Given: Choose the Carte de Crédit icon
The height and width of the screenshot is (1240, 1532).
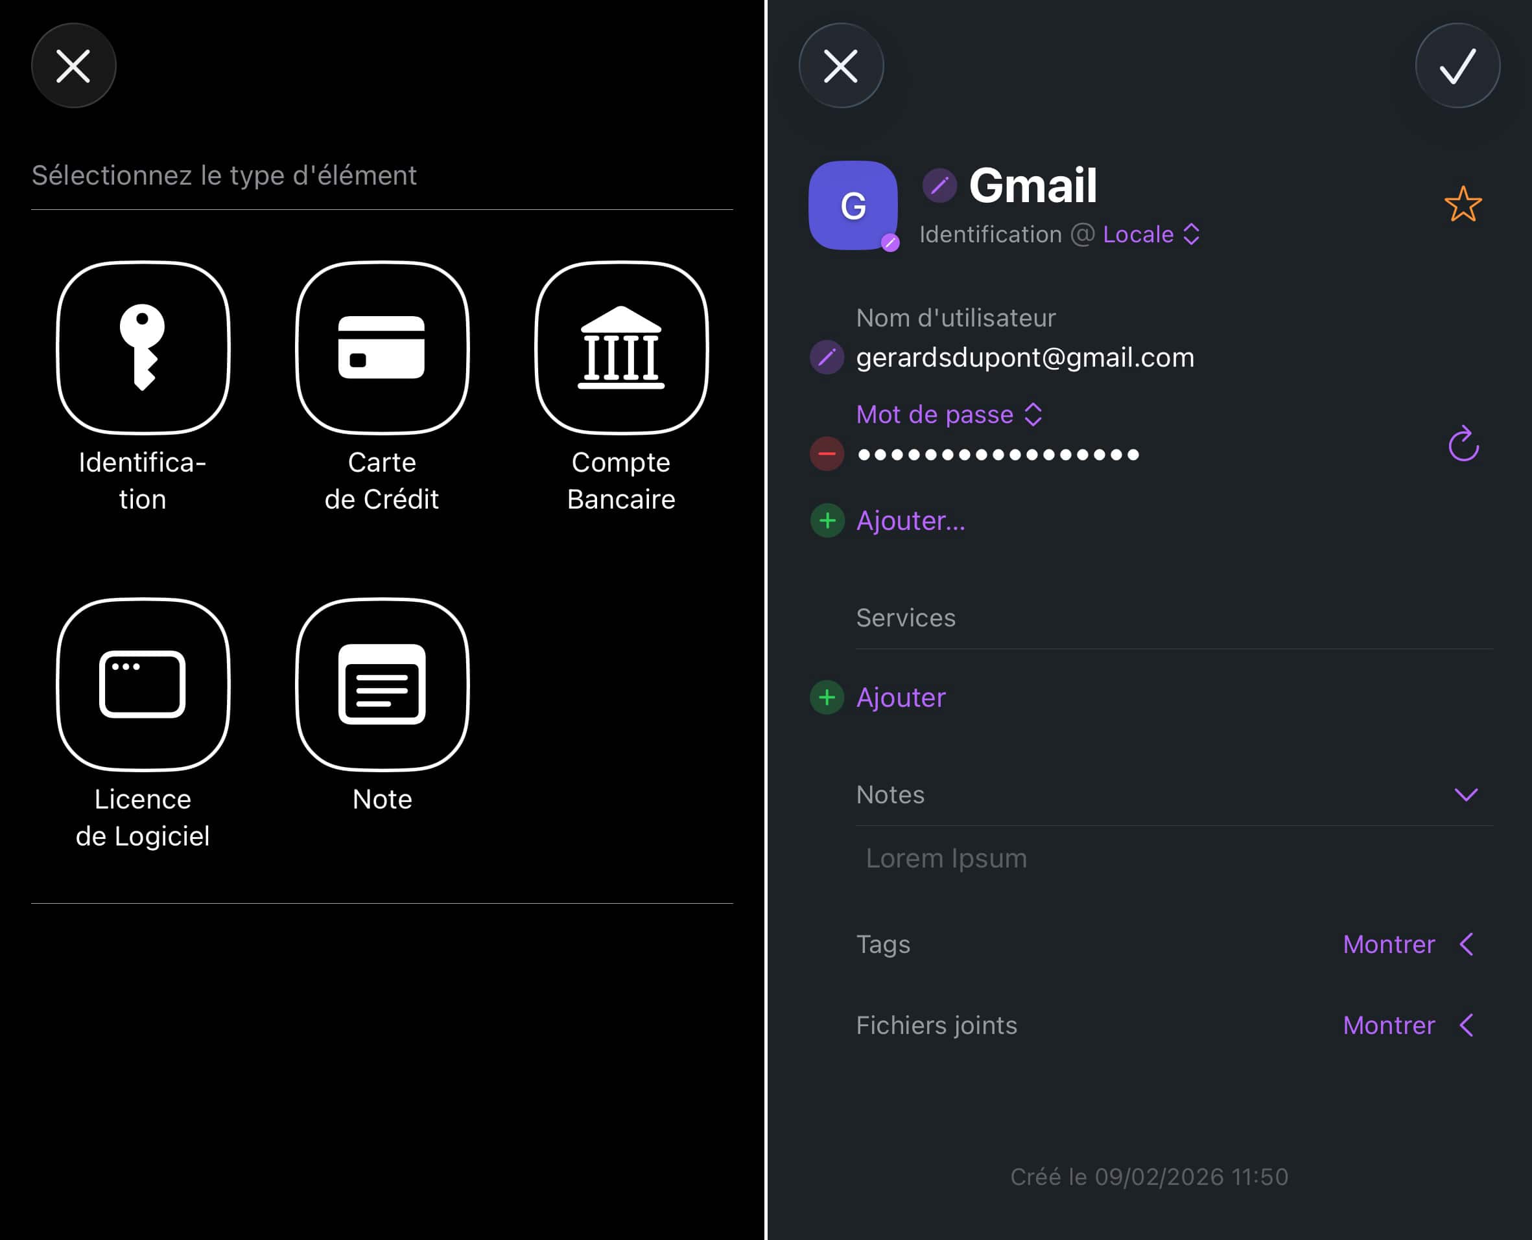Looking at the screenshot, I should [382, 348].
